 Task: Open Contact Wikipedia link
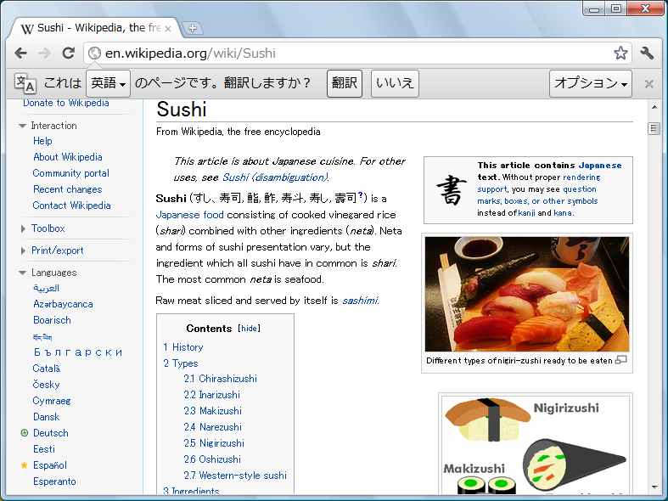(x=71, y=205)
